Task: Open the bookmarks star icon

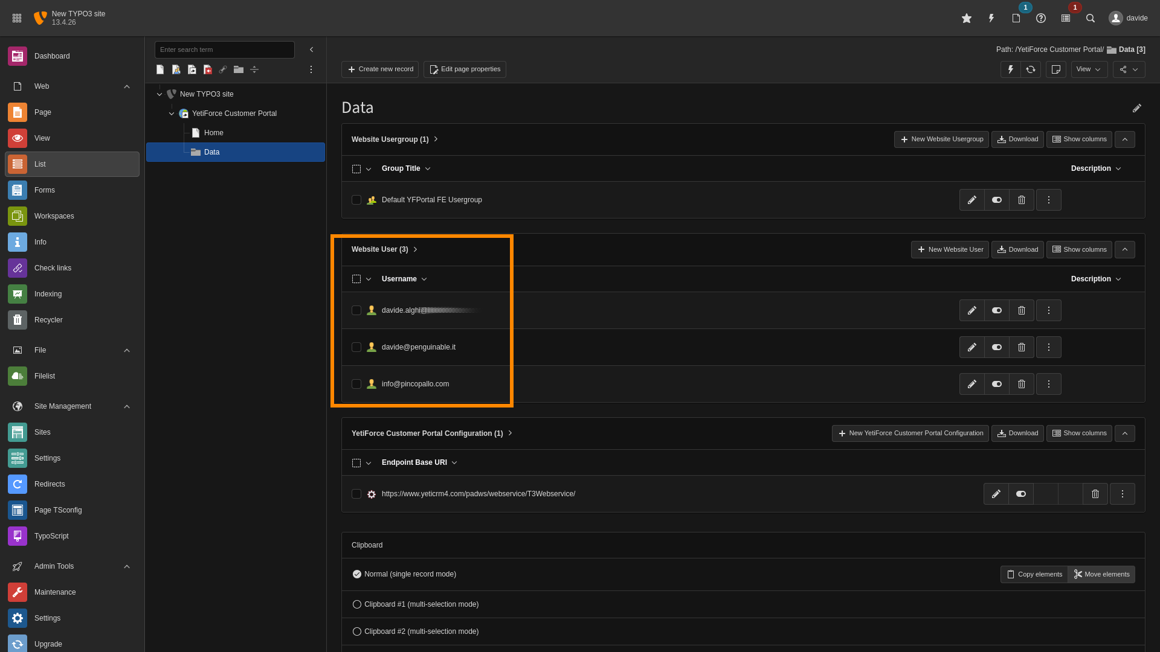Action: click(967, 18)
